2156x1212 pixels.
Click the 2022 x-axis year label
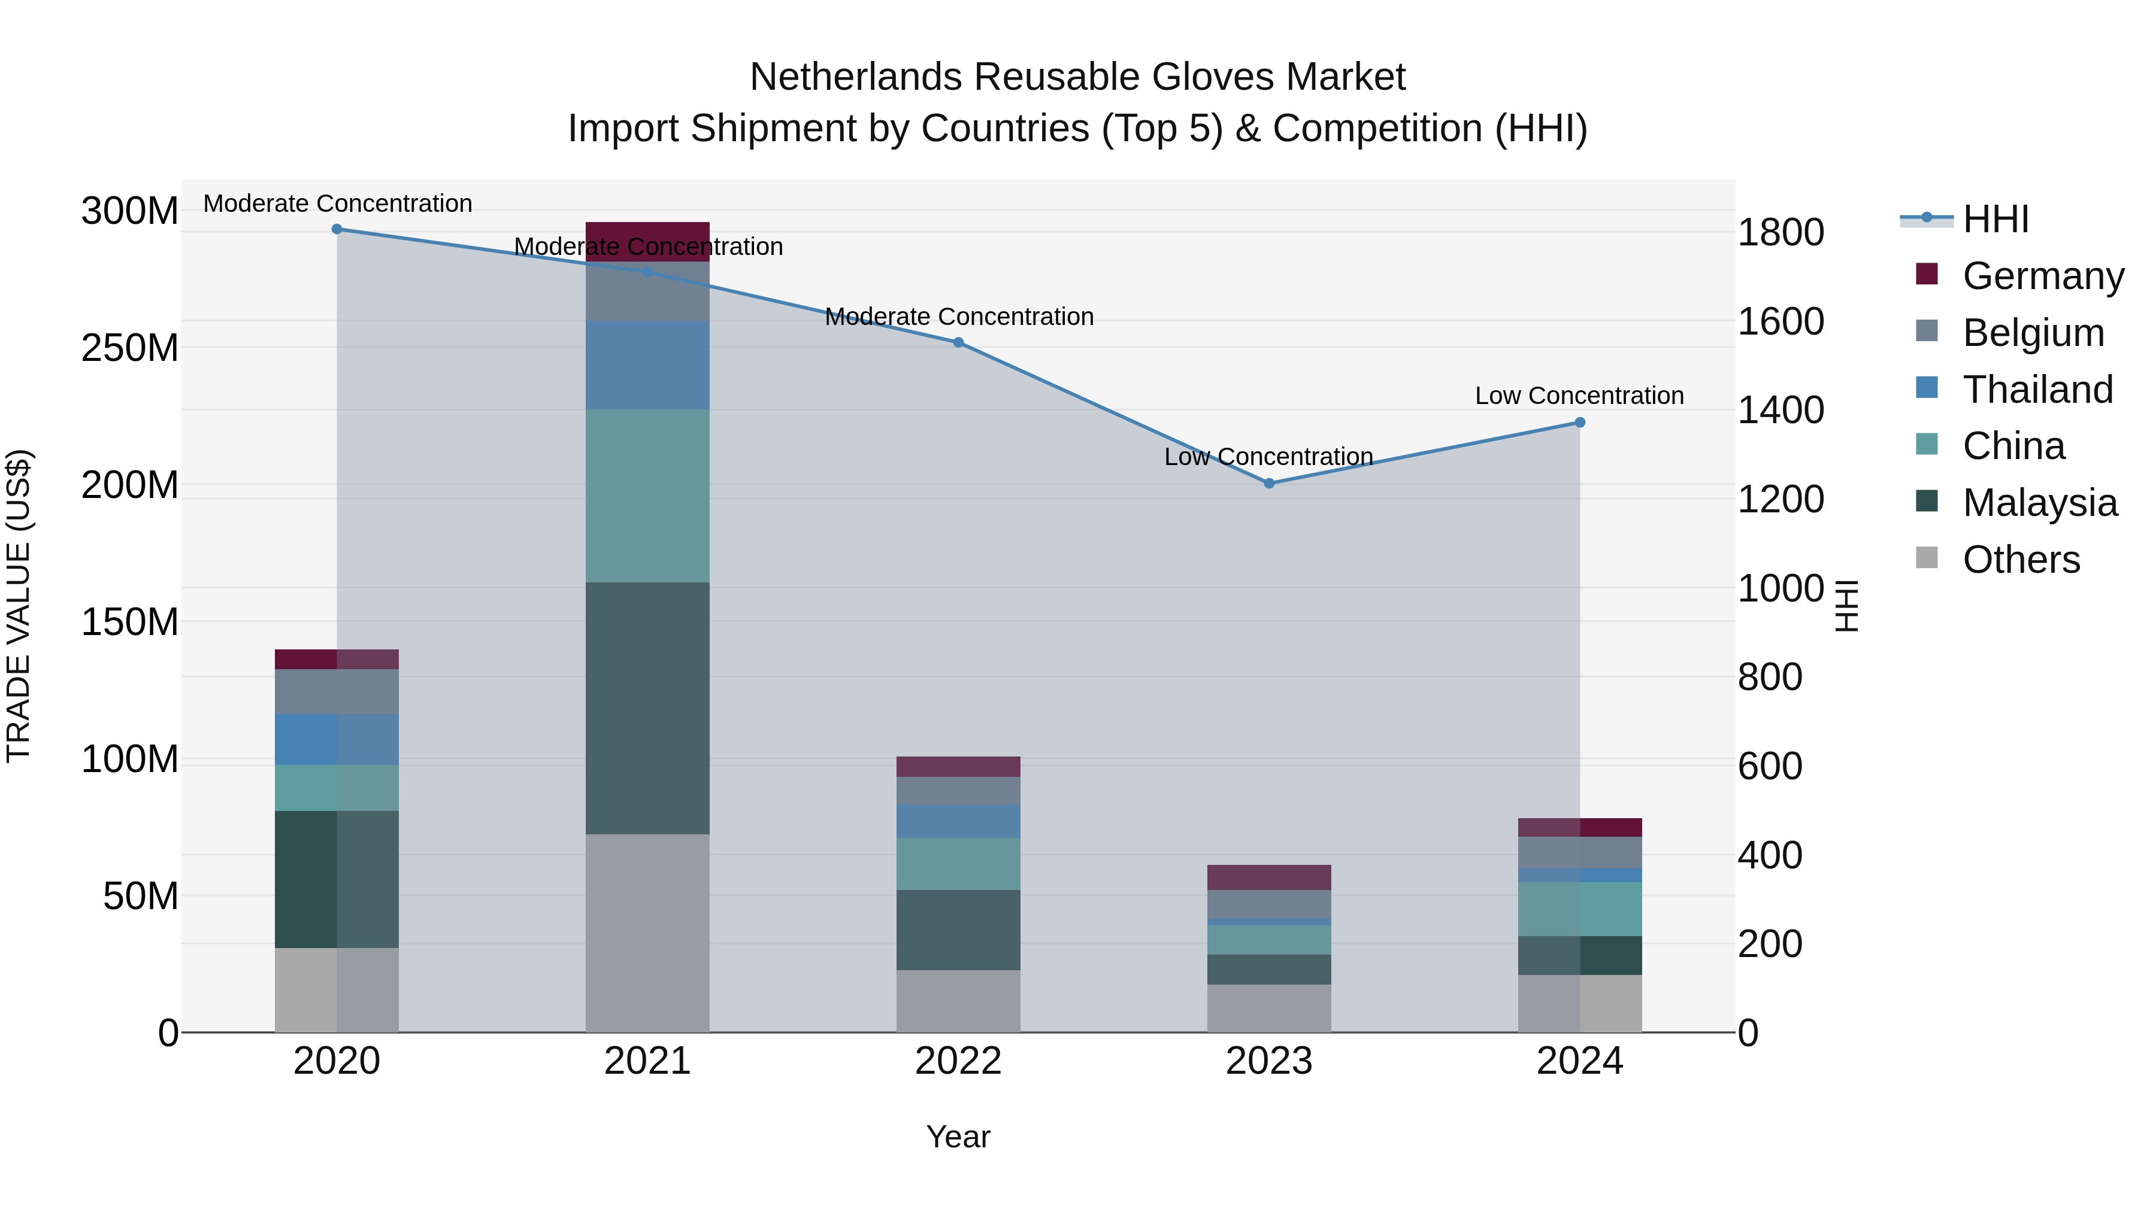(x=958, y=1061)
